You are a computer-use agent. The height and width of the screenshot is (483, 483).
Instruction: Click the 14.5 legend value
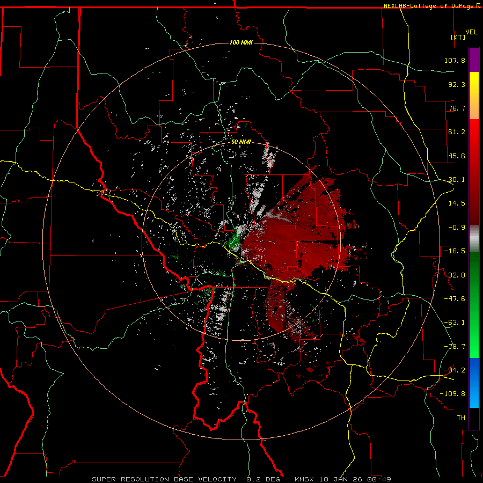tap(457, 203)
